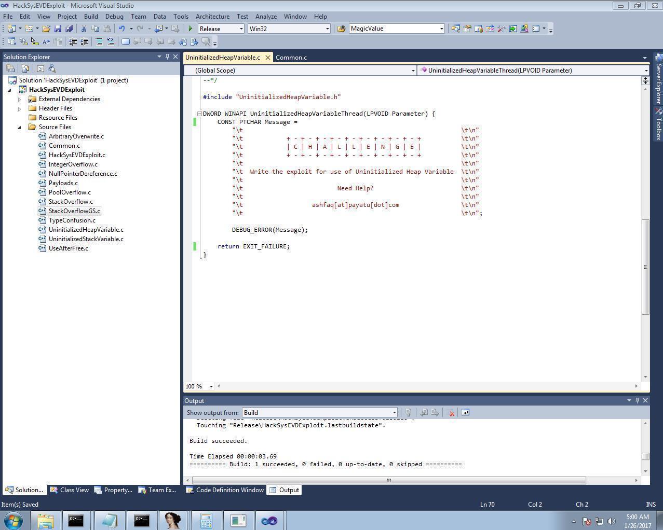The image size is (663, 530).
Task: Click the Save All toolbar icon
Action: (69, 29)
